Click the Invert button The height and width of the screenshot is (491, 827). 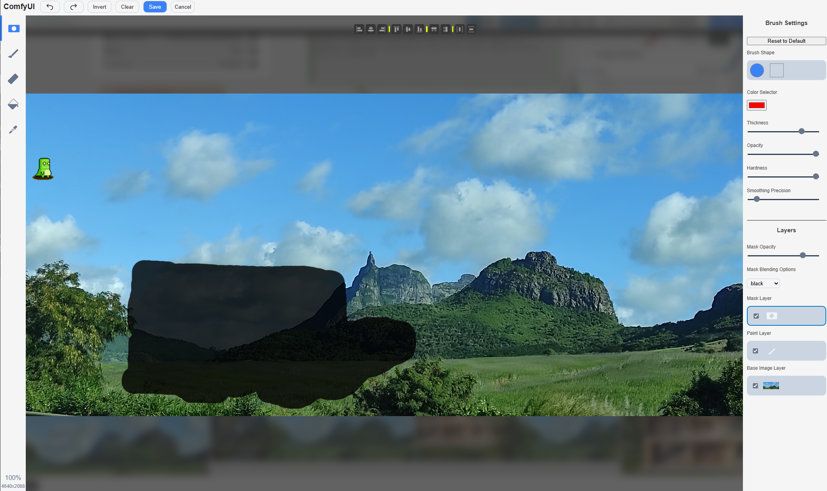(100, 7)
